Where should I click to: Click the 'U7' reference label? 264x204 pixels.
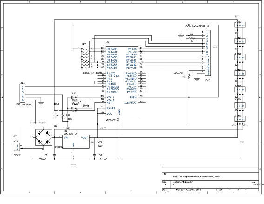[56, 126]
